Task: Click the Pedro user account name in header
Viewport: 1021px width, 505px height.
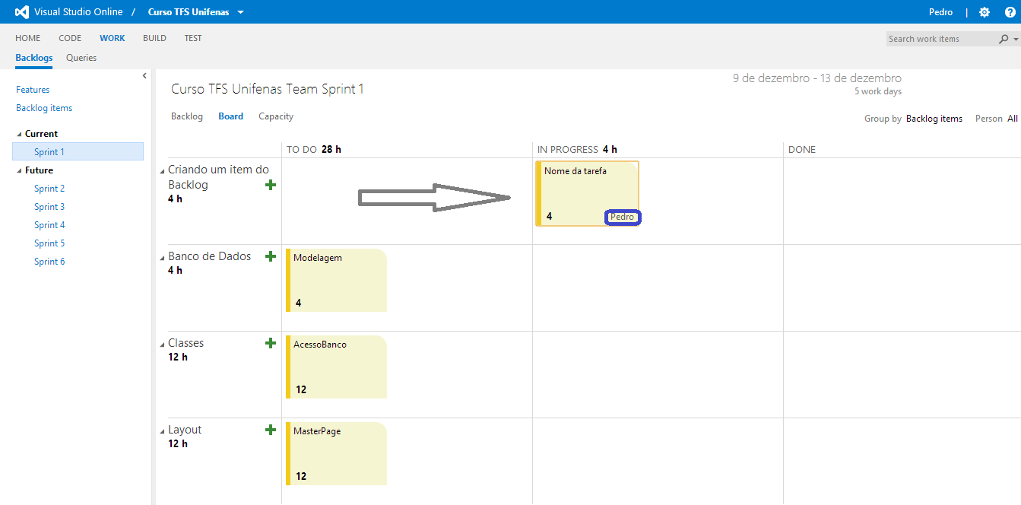Action: point(941,12)
